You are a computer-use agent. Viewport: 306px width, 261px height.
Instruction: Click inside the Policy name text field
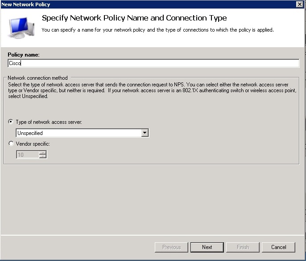(153, 63)
